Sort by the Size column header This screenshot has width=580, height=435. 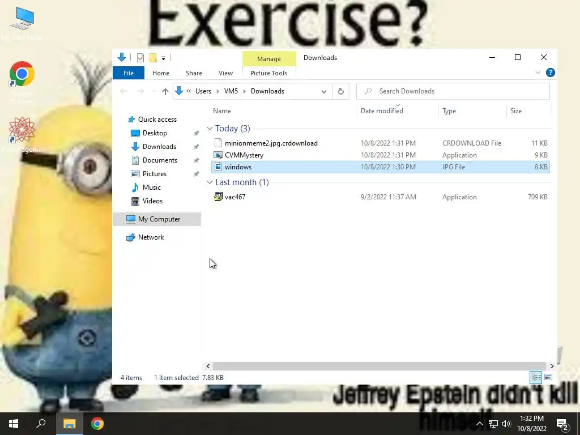tap(516, 111)
